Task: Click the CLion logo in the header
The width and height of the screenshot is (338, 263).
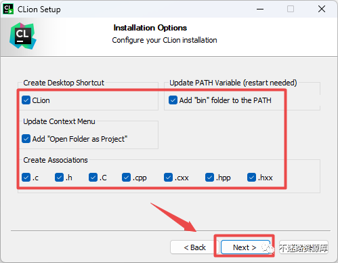Action: [x=23, y=36]
